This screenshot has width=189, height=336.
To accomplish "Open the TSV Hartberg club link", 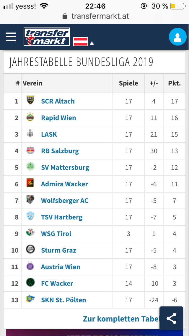I will click(x=62, y=217).
